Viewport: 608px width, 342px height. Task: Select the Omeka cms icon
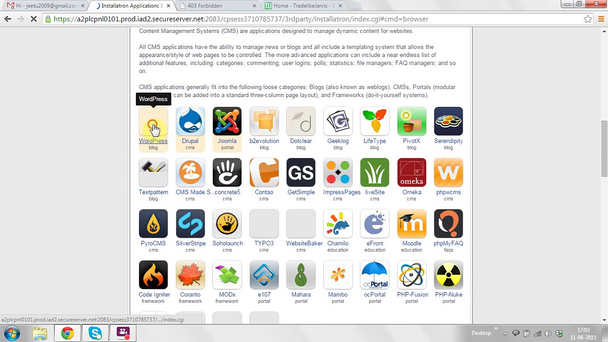(x=411, y=173)
